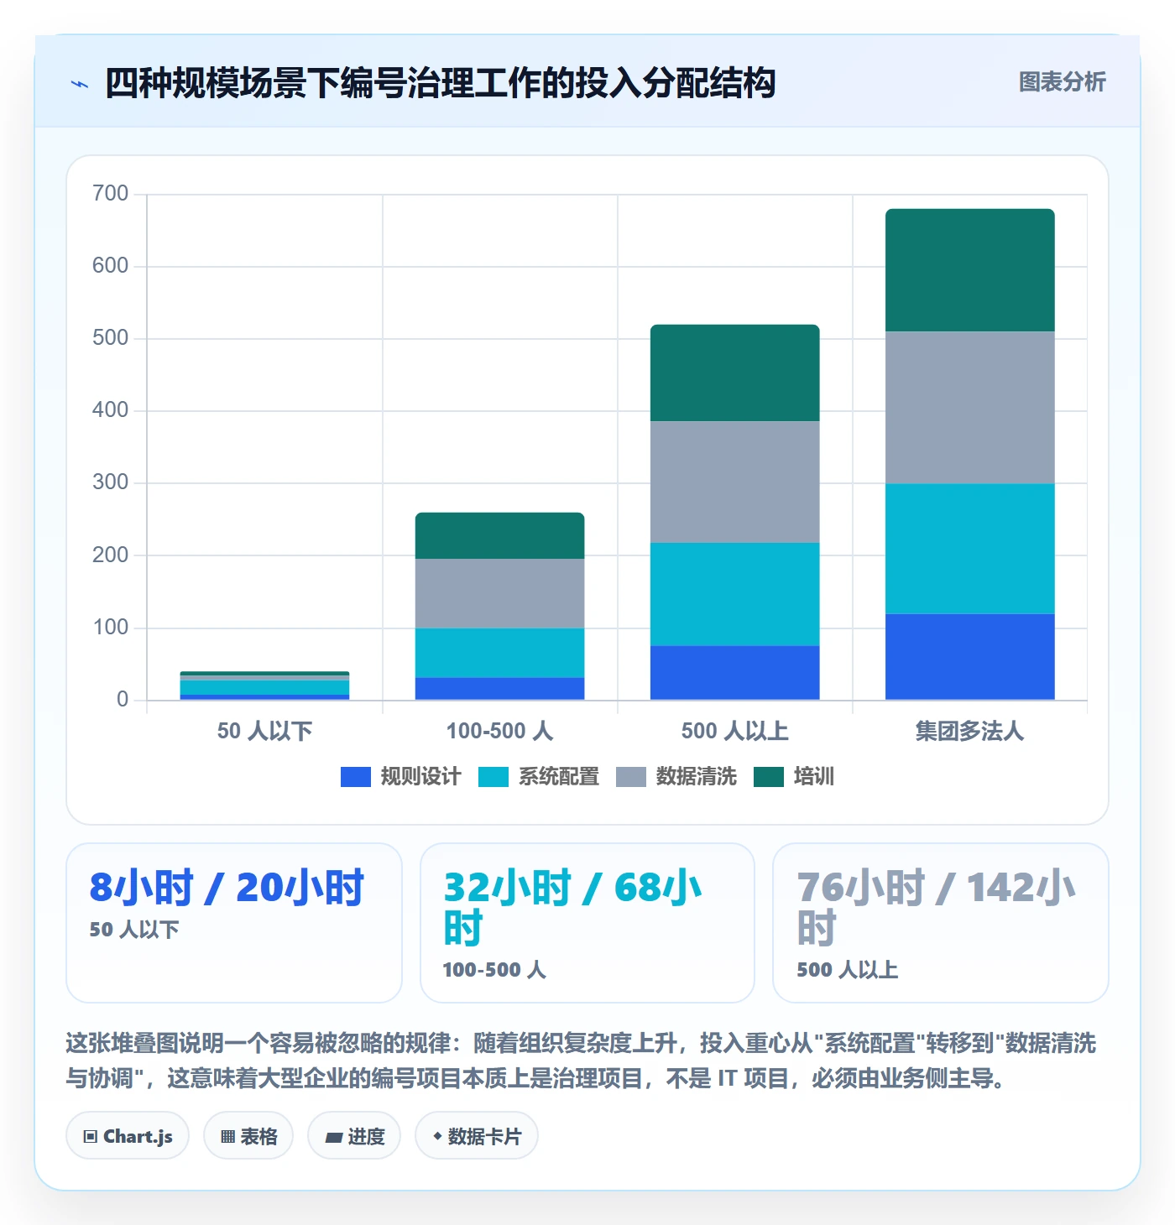Image resolution: width=1175 pixels, height=1225 pixels.
Task: Click the 数据清洗 segment of 100-500 人 bar
Action: tap(500, 593)
